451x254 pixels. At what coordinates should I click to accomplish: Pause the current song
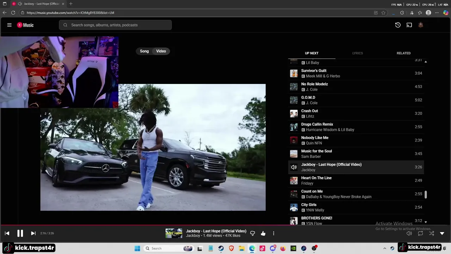click(20, 233)
